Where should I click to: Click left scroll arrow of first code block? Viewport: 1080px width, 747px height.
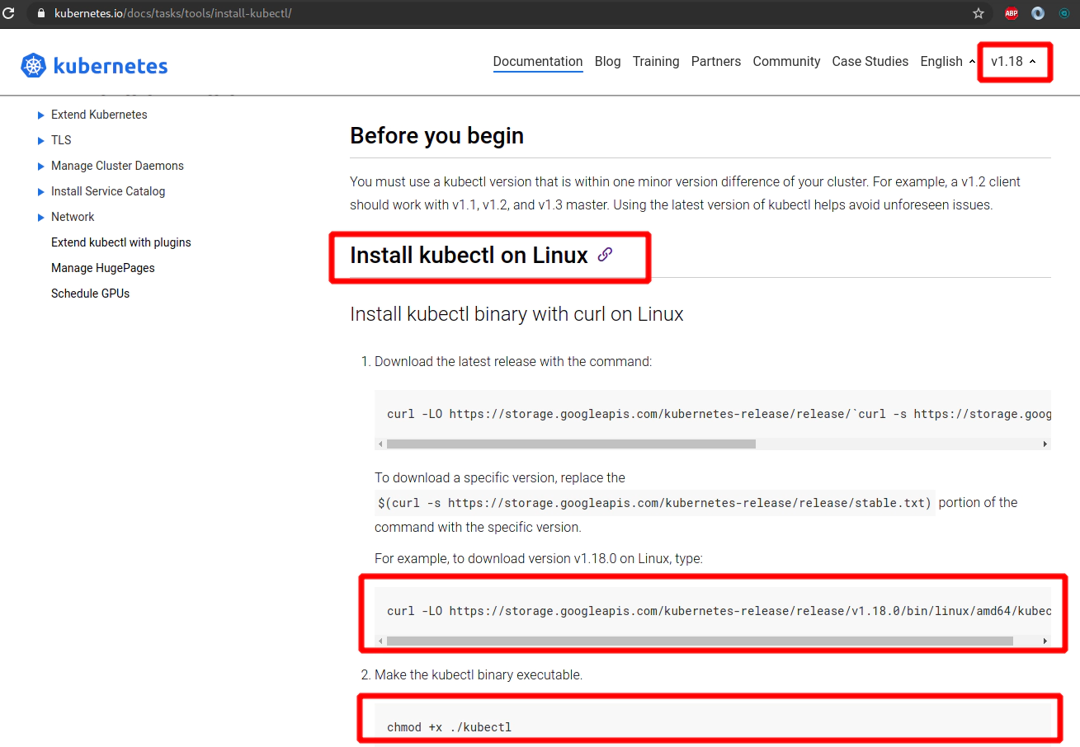[380, 444]
